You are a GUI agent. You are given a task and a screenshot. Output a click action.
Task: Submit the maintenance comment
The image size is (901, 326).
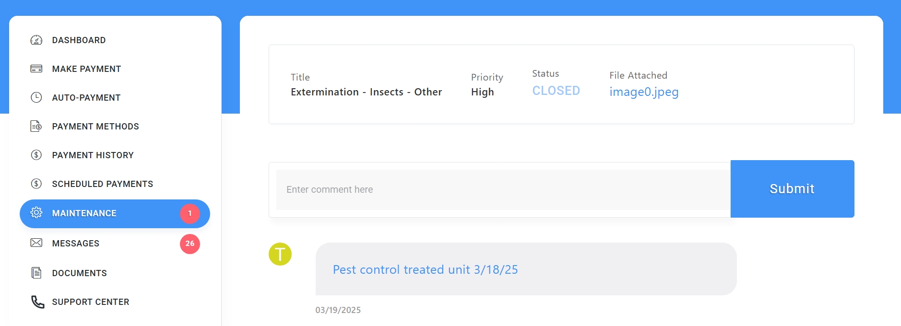click(792, 189)
